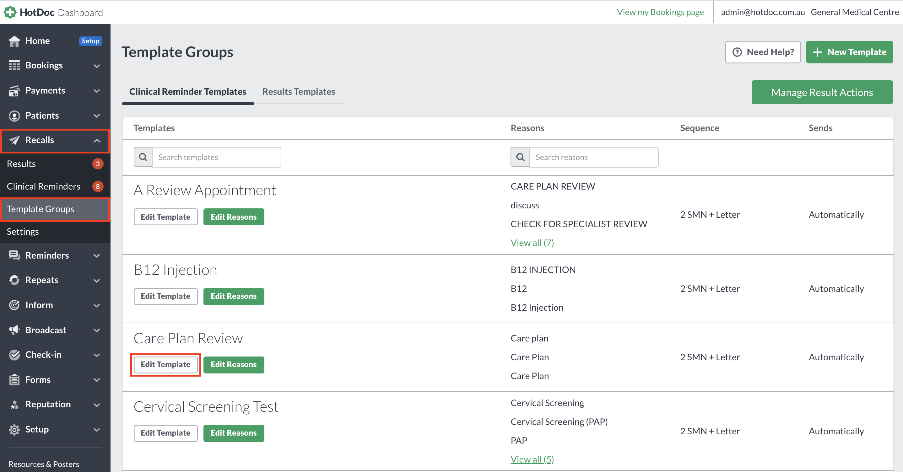Focus the Search reasons field
Image resolution: width=903 pixels, height=472 pixels.
594,157
